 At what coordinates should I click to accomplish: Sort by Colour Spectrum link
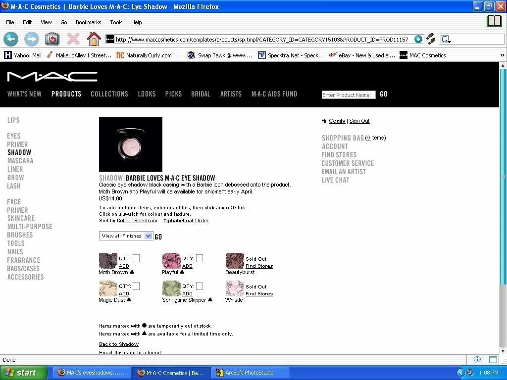click(x=137, y=220)
